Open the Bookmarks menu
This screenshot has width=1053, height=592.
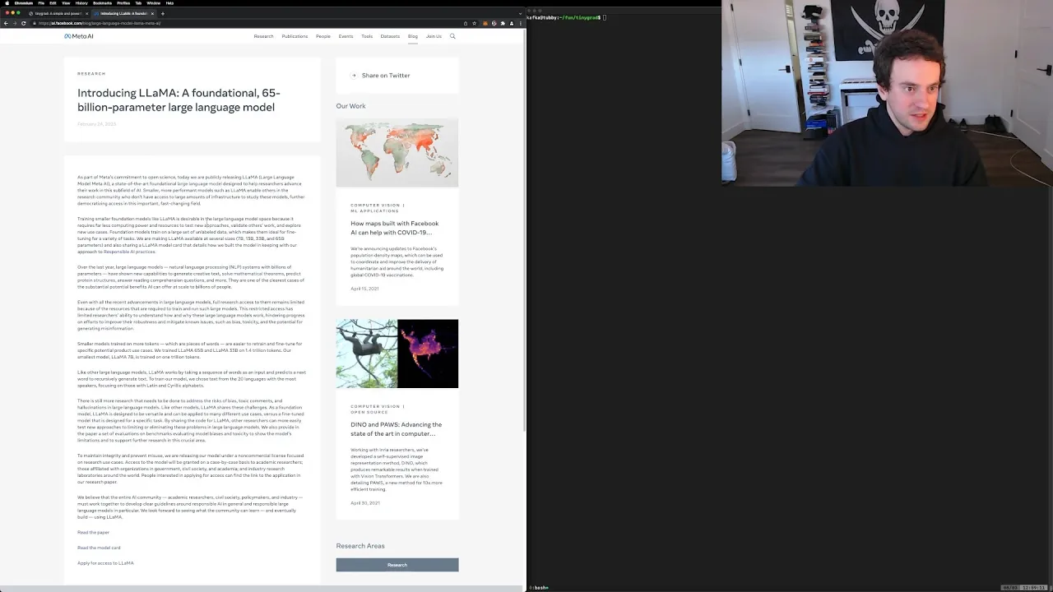(x=102, y=3)
